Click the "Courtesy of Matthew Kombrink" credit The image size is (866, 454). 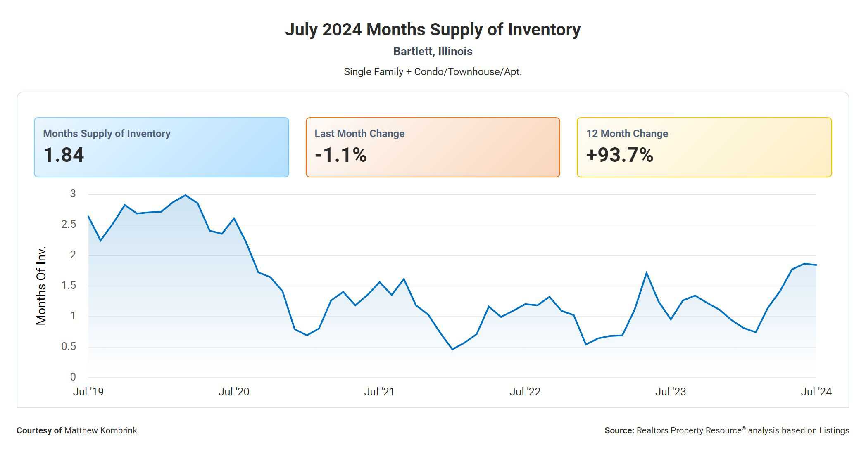click(x=77, y=430)
